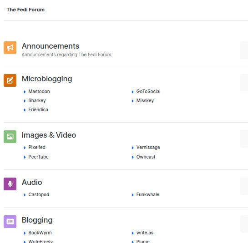Click the arrow bullet beside PeerTube
The image size is (248, 243).
tap(25, 157)
